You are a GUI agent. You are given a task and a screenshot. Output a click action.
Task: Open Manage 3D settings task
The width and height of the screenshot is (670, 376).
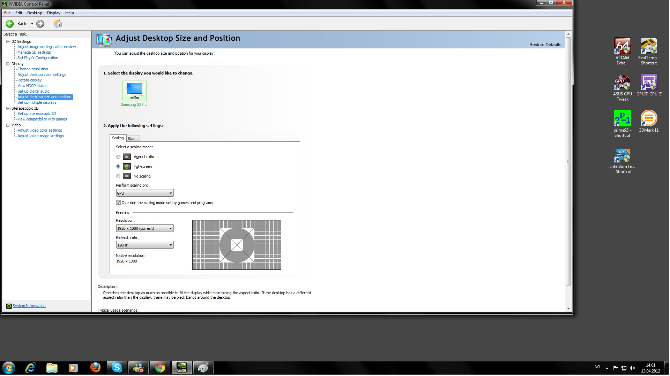click(x=34, y=52)
